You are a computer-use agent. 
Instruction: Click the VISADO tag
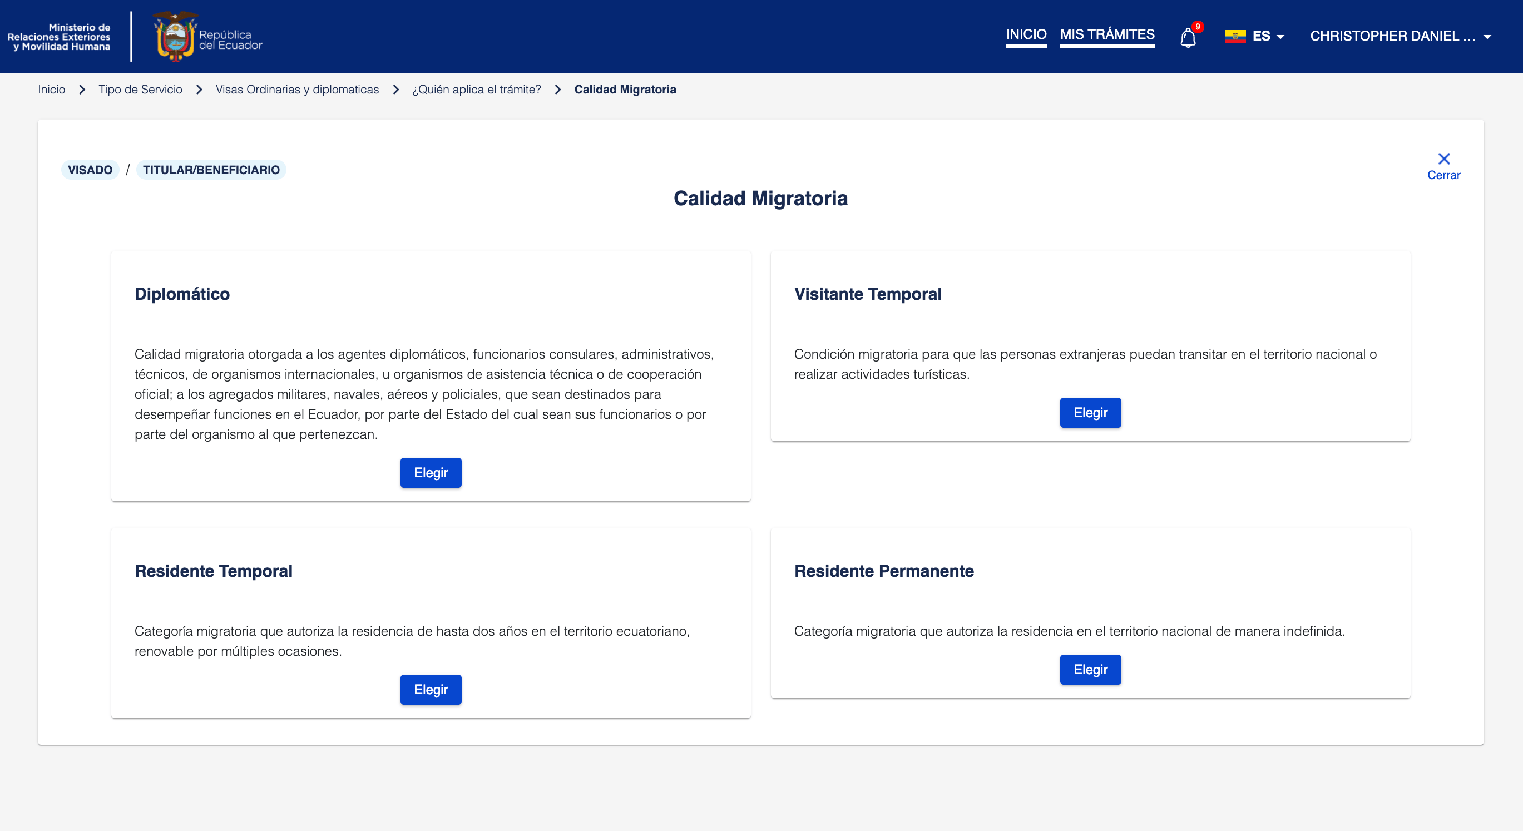tap(90, 170)
